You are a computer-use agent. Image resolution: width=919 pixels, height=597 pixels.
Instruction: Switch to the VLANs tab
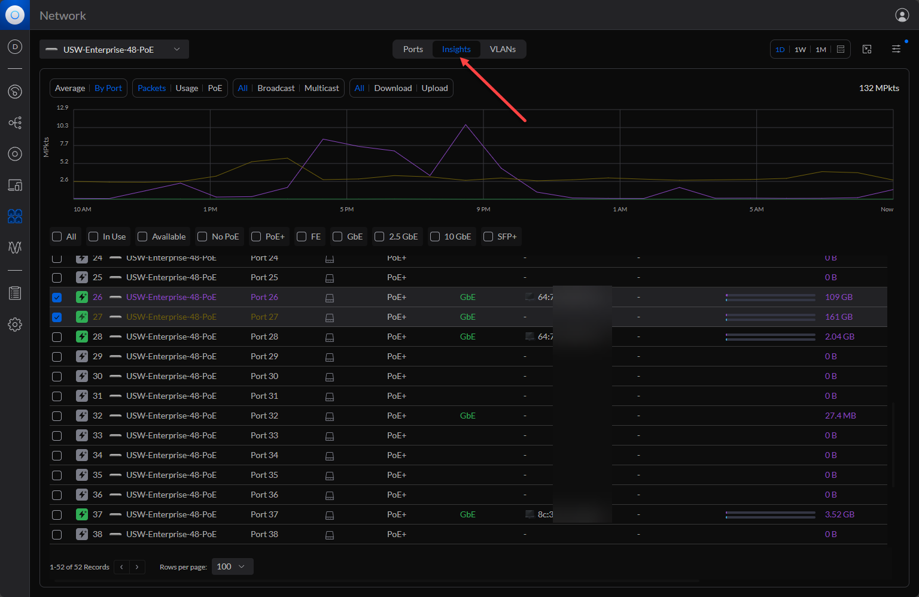(x=503, y=49)
